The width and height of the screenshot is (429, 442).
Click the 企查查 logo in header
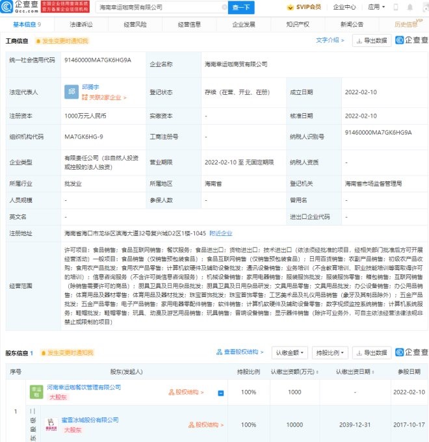pyautogui.click(x=19, y=7)
